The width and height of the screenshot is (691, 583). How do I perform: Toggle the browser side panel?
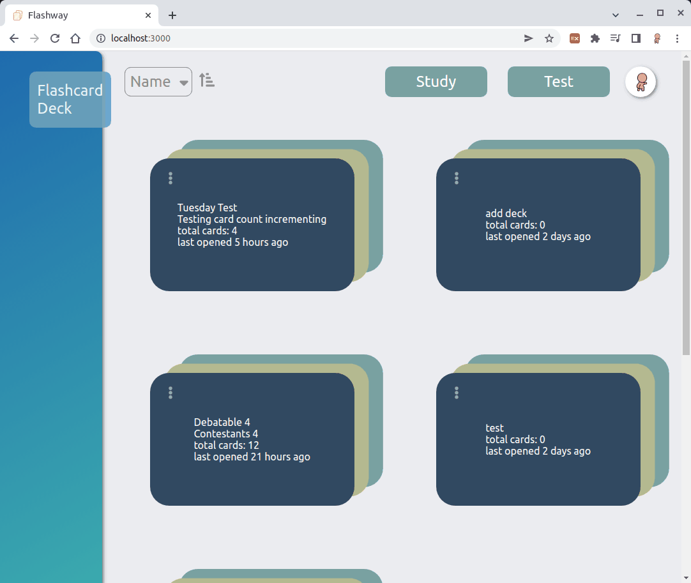point(636,38)
